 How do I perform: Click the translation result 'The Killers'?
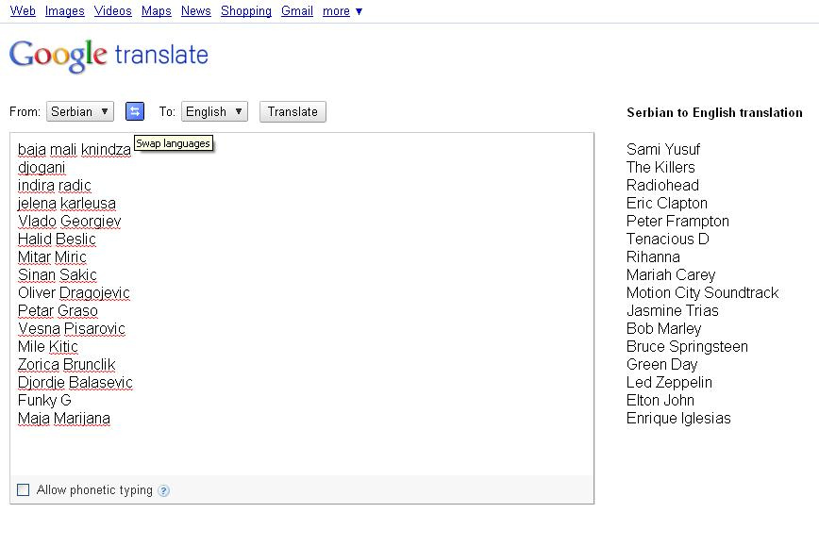point(660,168)
